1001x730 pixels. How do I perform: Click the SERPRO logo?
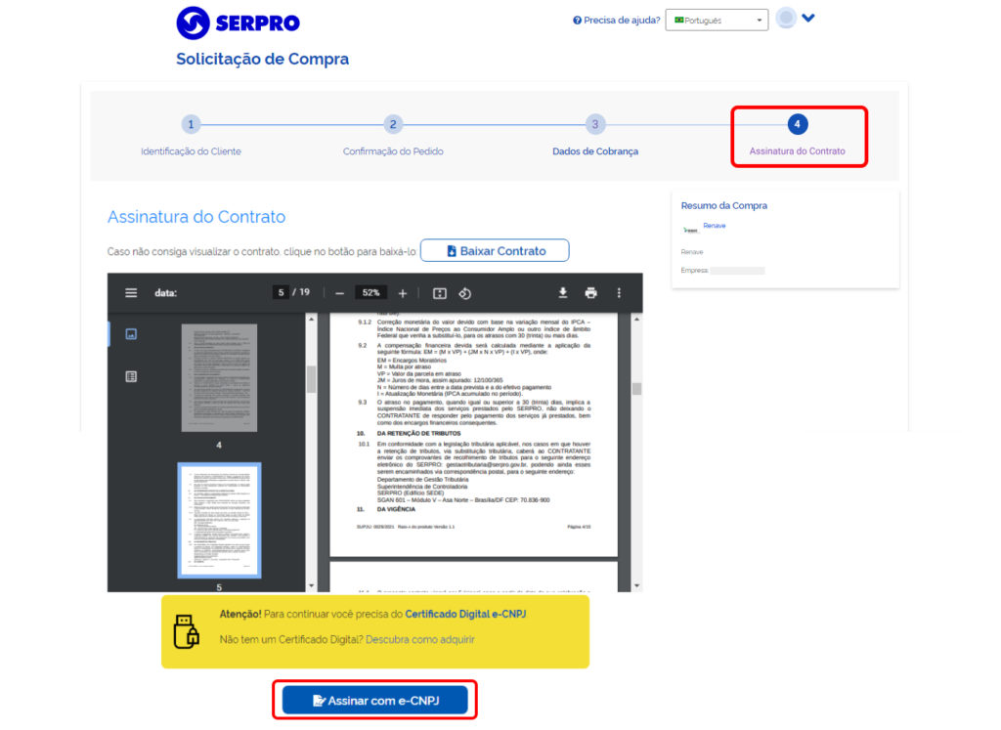click(239, 23)
